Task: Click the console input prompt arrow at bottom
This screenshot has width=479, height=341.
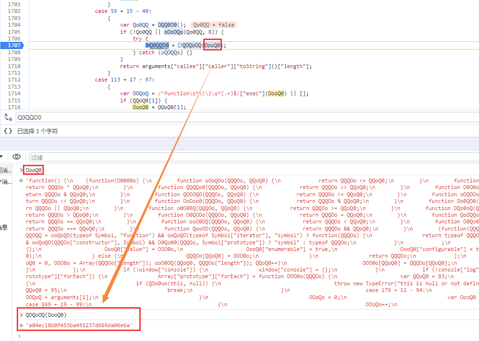Action: click(20, 336)
